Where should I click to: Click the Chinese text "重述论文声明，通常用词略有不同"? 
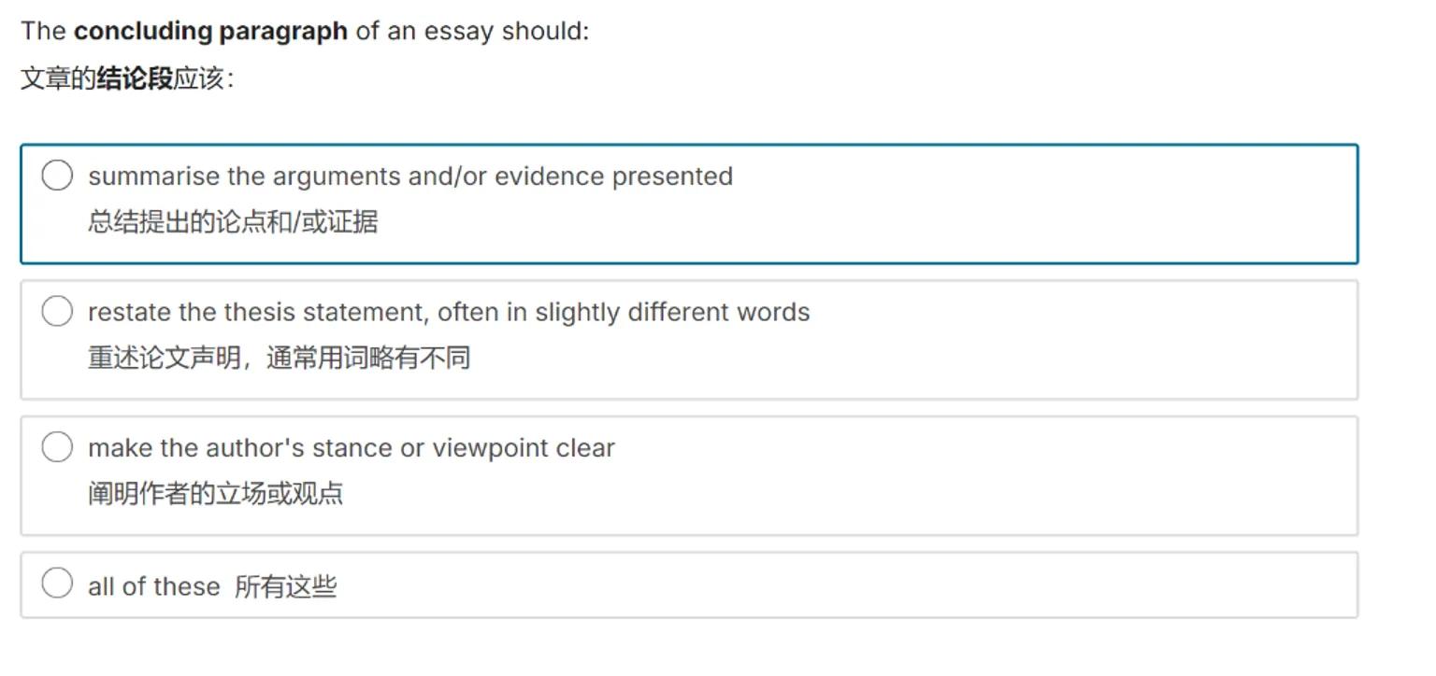tap(279, 358)
